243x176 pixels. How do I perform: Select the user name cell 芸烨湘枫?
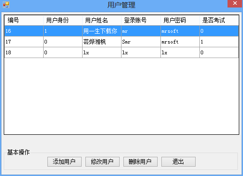tap(102, 42)
